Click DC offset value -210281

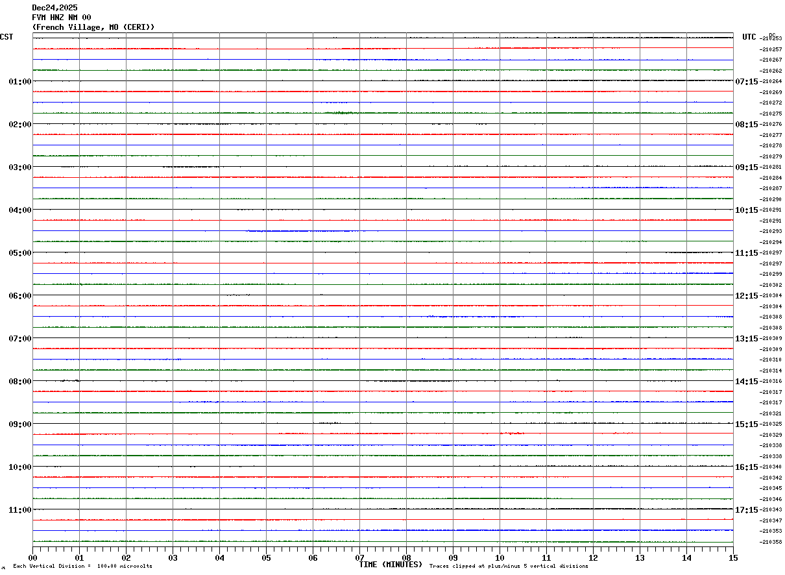point(771,167)
